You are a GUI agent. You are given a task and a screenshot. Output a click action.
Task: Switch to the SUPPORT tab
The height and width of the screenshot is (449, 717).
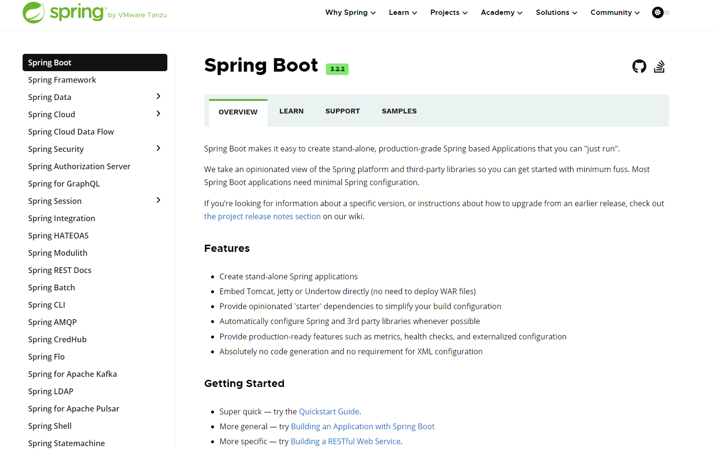(x=342, y=111)
